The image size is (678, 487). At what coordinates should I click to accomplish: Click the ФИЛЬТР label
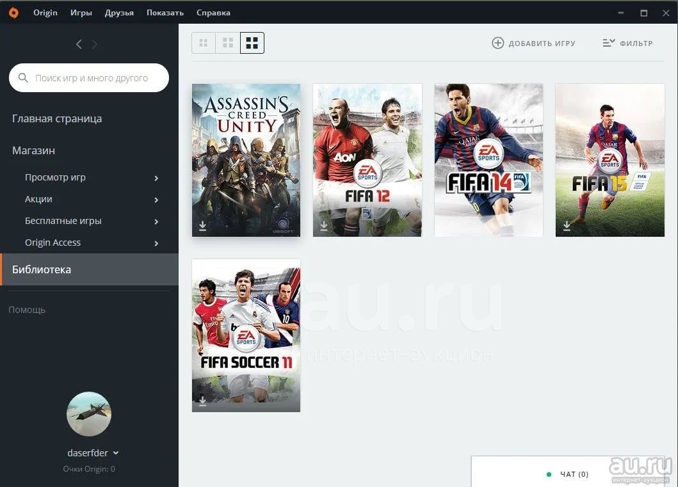pyautogui.click(x=636, y=44)
